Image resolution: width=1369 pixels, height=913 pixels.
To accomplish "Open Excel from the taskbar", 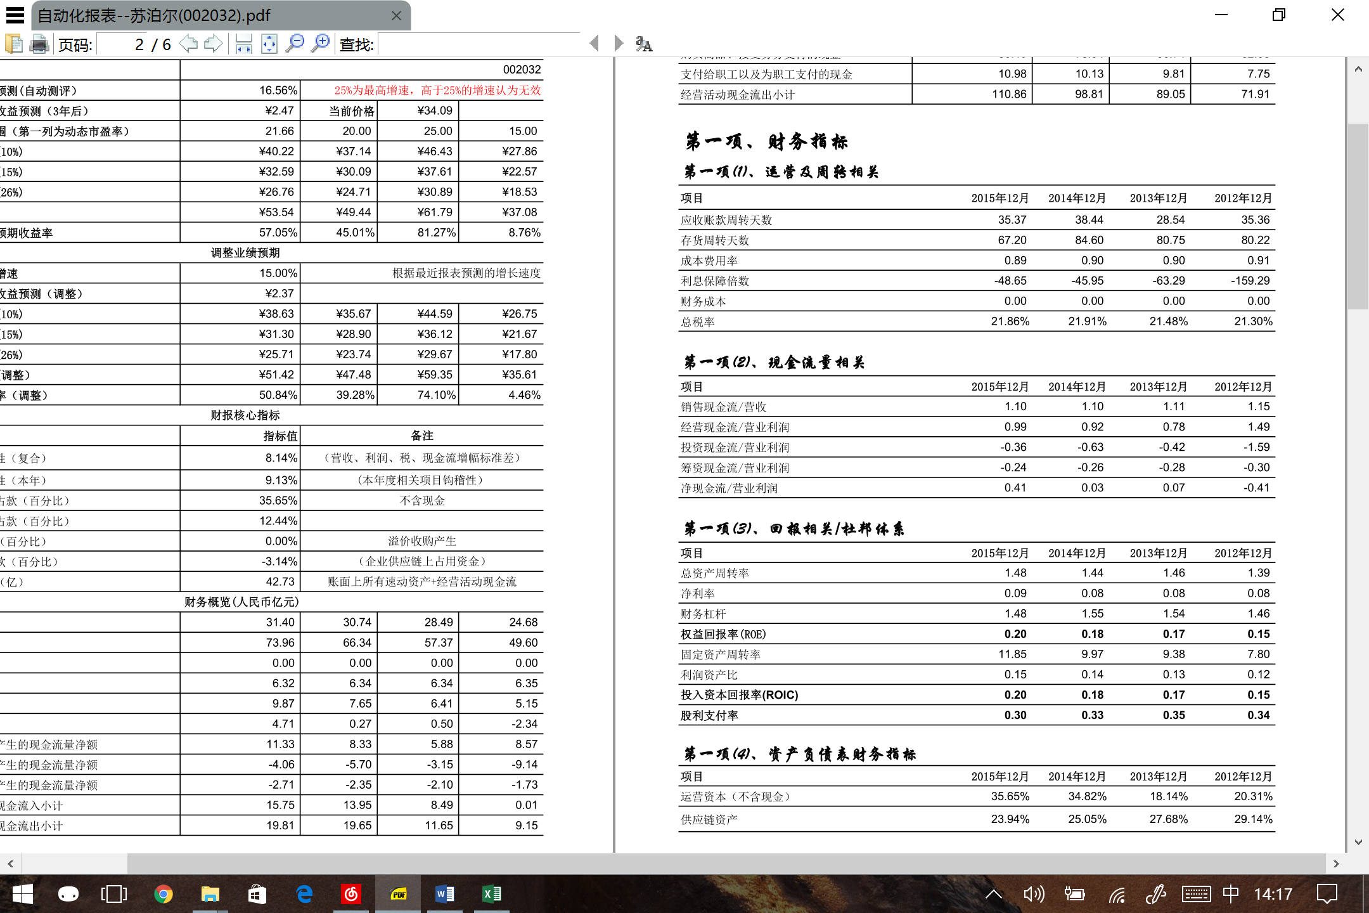I will (x=492, y=894).
